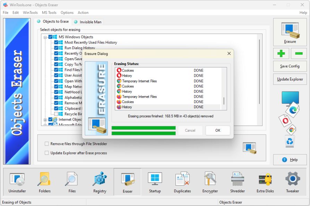Image resolution: width=310 pixels, height=206 pixels.
Task: Uncheck MS Windows Objects checkbox
Action: coord(50,37)
